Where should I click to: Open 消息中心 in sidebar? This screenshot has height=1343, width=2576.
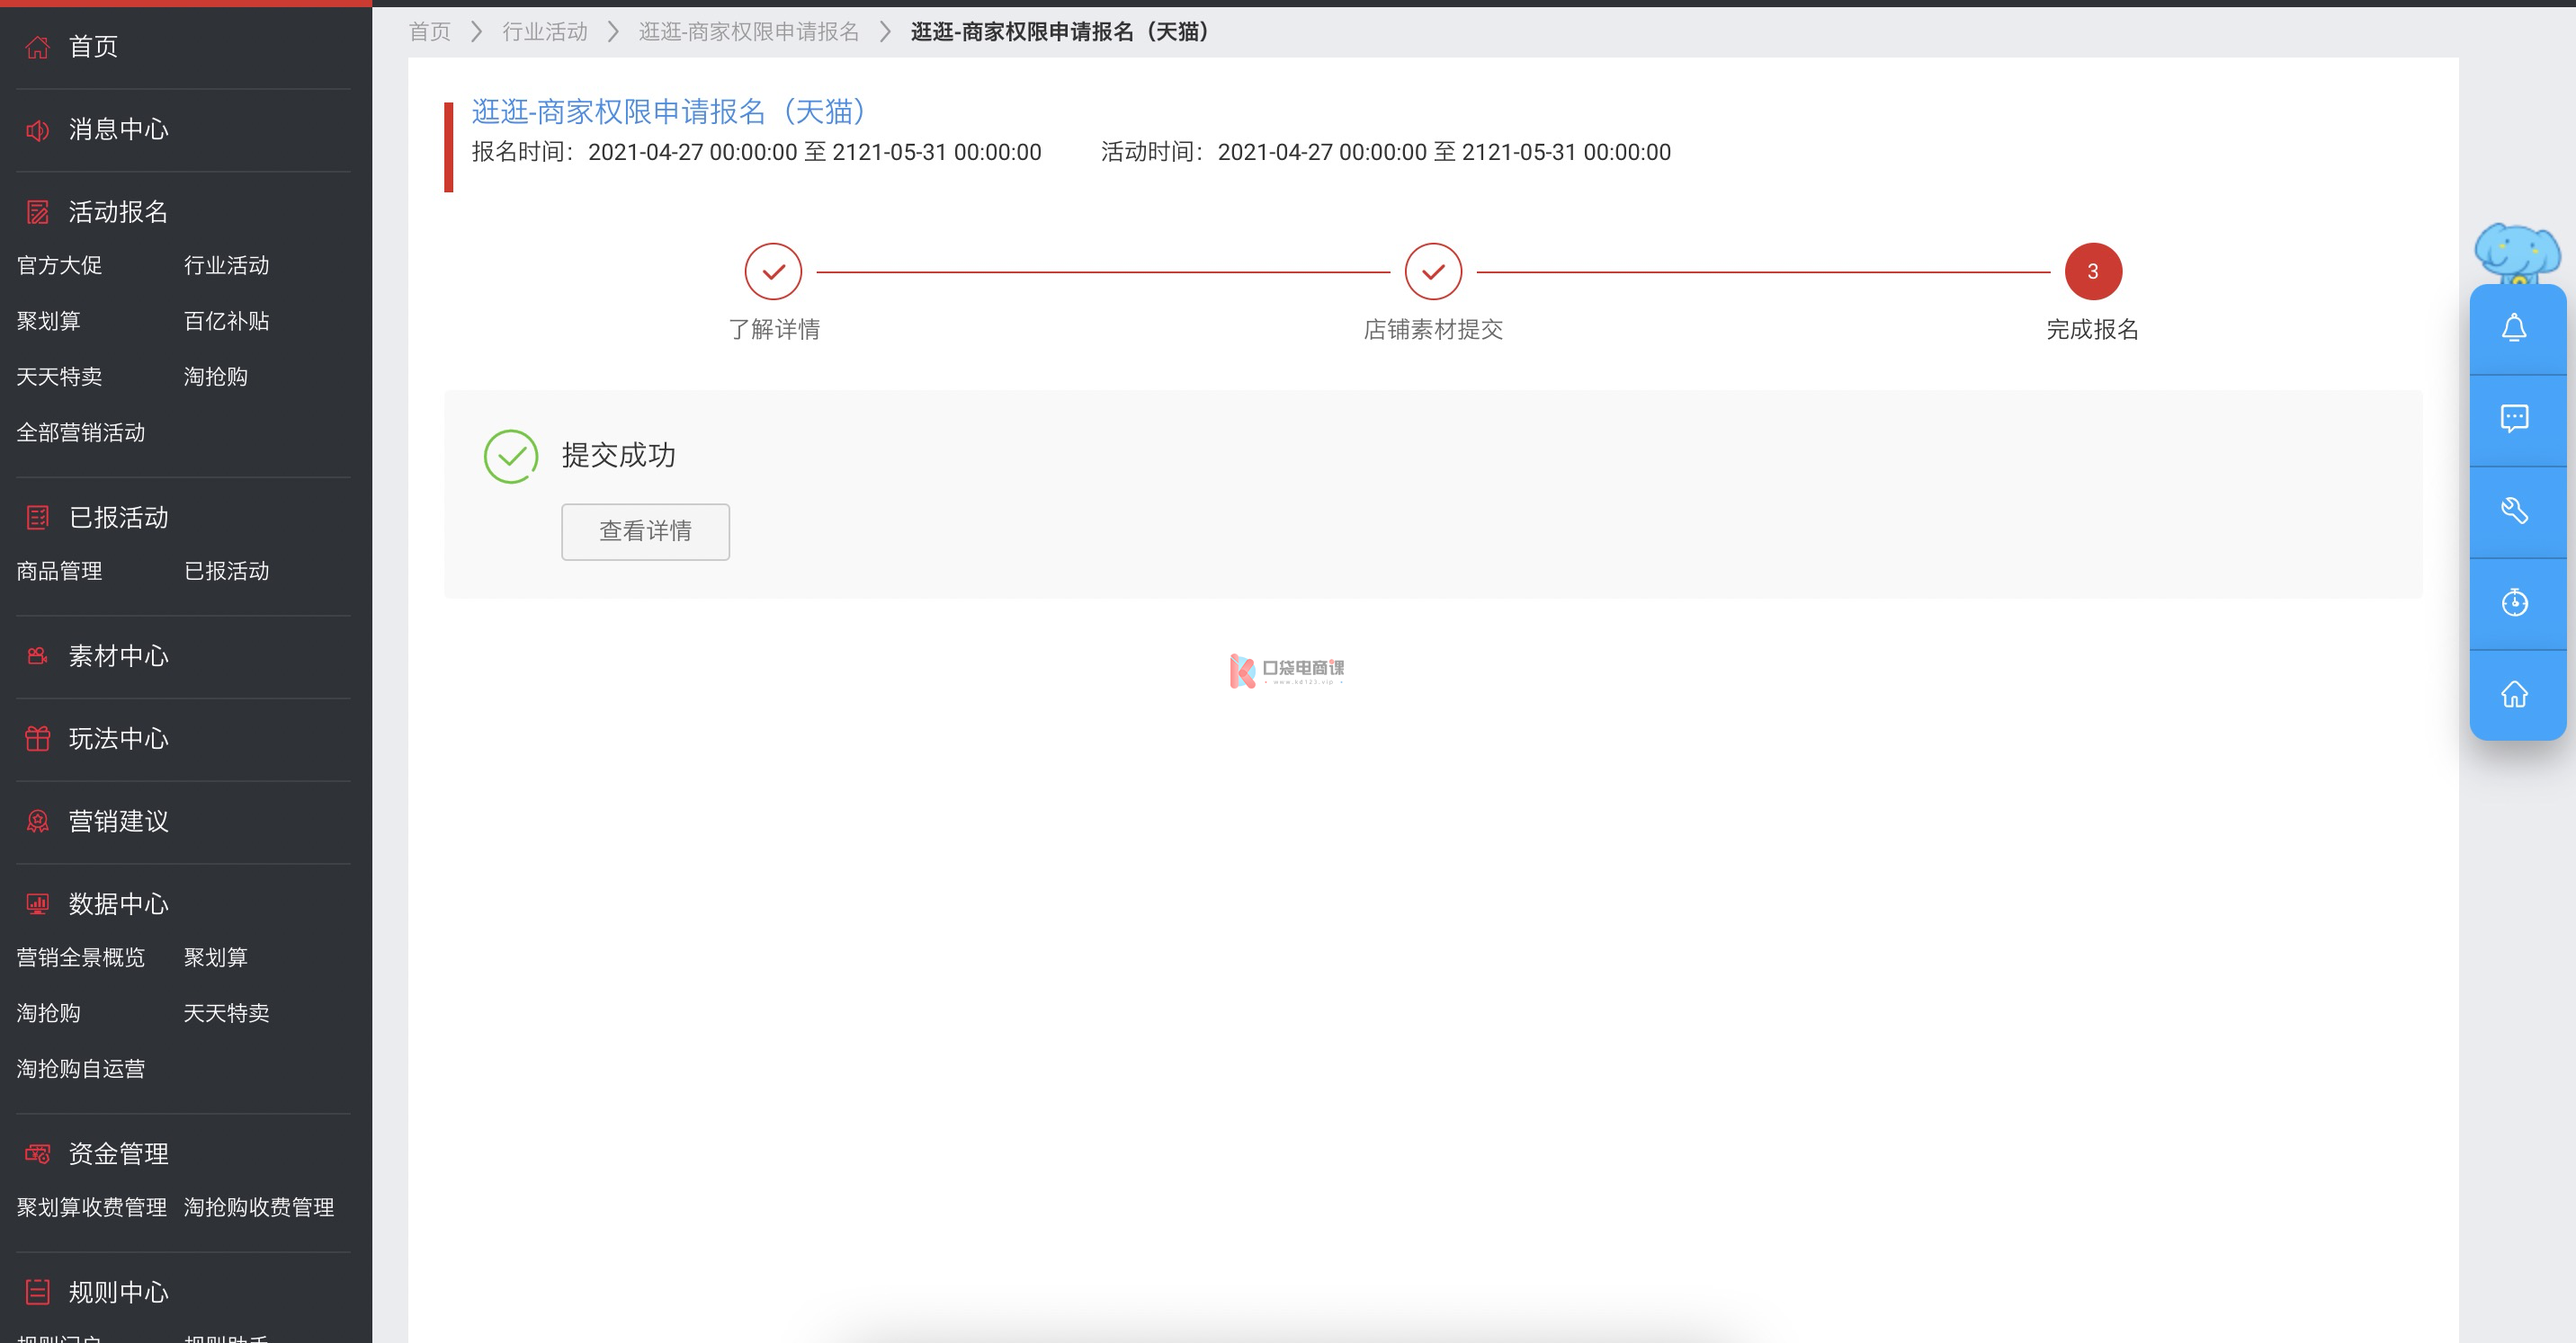tap(118, 130)
